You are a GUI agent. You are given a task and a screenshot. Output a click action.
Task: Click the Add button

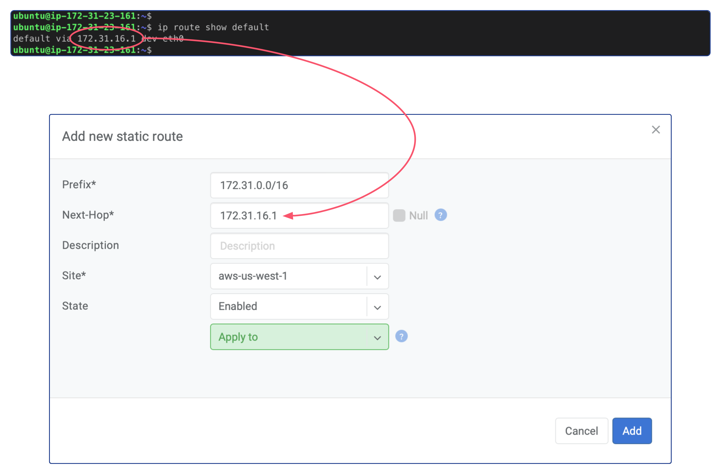tap(632, 431)
